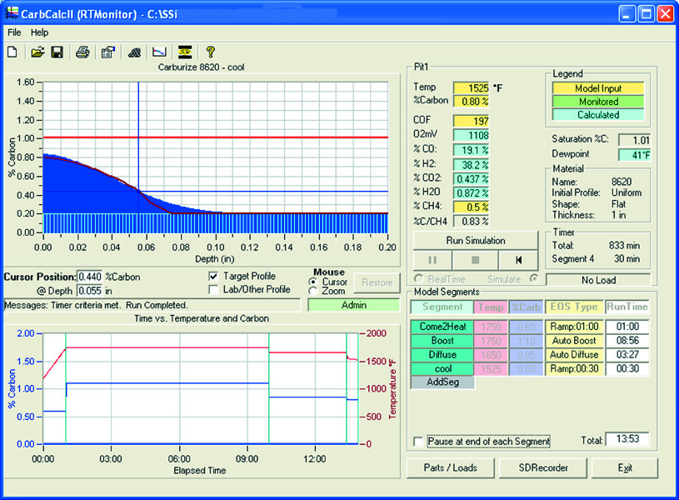Viewport: 679px width, 500px height.
Task: Select the Come2Heat segment
Action: [442, 327]
